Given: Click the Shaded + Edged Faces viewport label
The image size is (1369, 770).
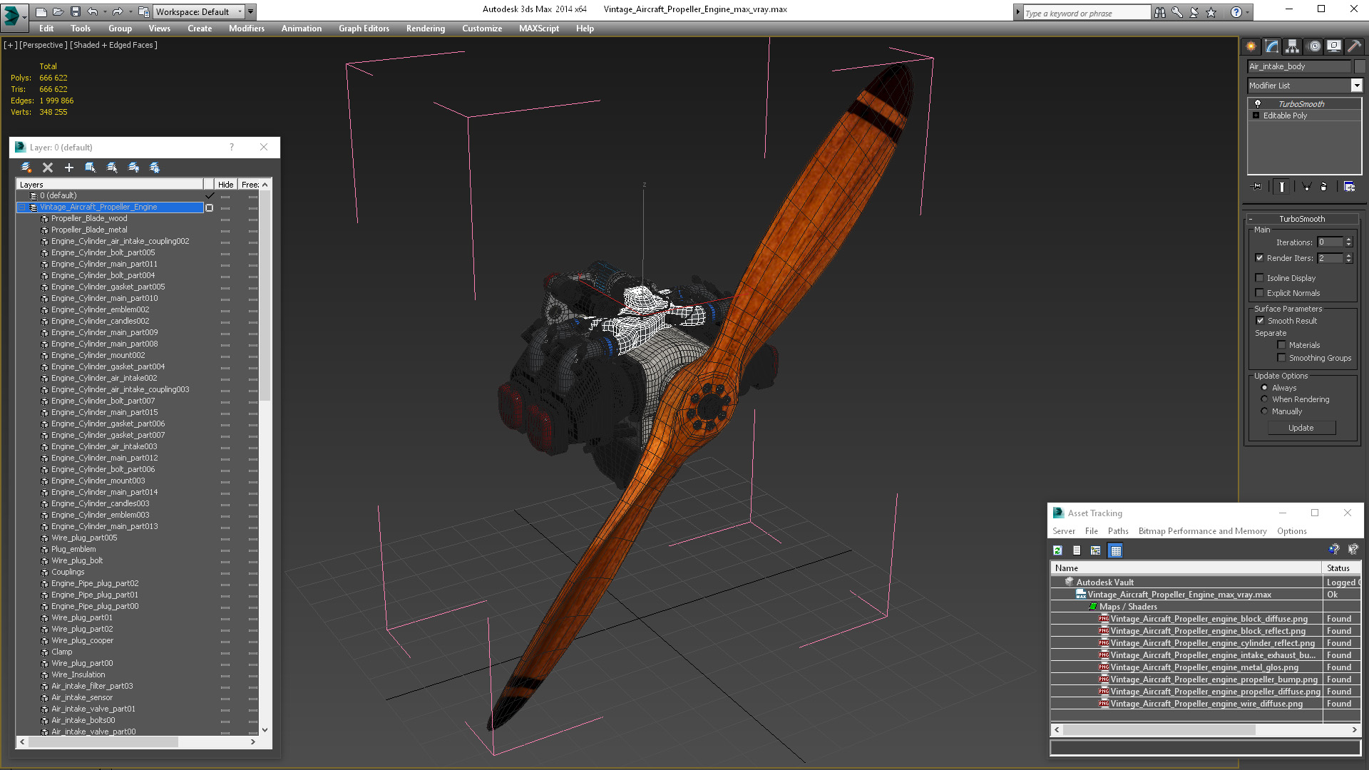Looking at the screenshot, I should [113, 45].
